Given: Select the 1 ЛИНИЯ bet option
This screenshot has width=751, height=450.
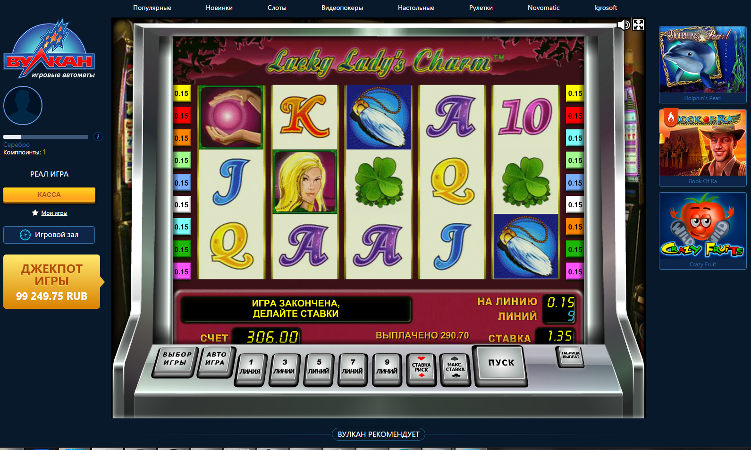Looking at the screenshot, I should [250, 369].
